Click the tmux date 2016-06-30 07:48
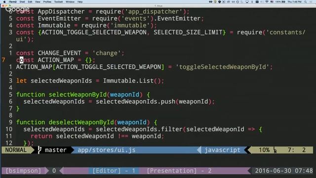316x178 pixels. [284, 171]
